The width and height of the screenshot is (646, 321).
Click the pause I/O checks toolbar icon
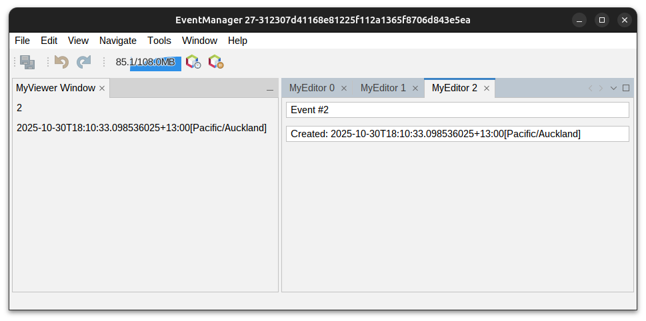[x=215, y=62]
